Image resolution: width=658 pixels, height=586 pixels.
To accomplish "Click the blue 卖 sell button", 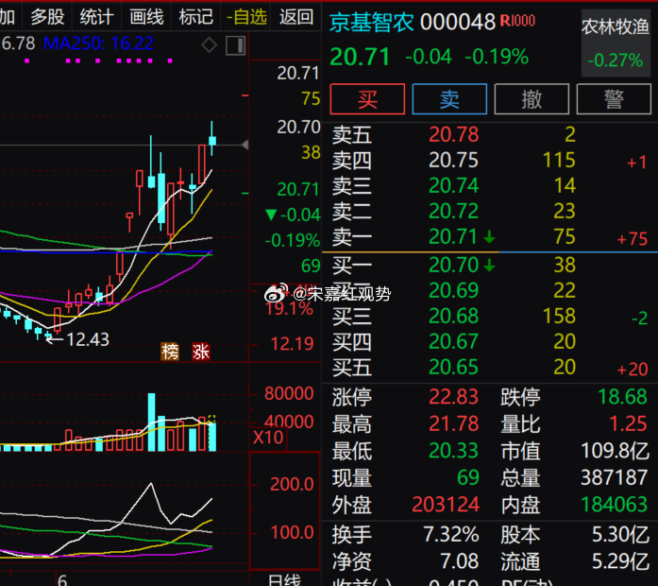I will [449, 99].
